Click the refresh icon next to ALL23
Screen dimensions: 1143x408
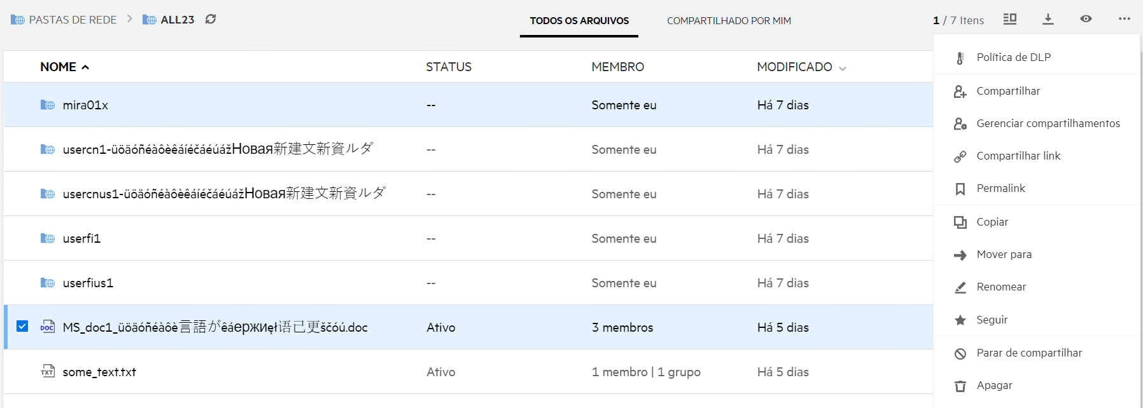211,19
